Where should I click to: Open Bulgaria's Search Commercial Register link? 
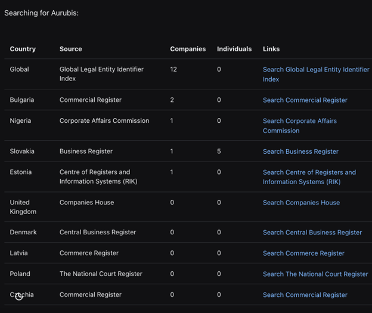pos(305,100)
